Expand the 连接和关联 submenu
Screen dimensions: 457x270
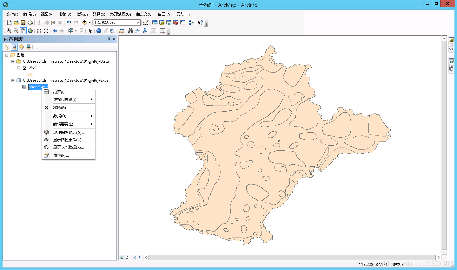[69, 100]
